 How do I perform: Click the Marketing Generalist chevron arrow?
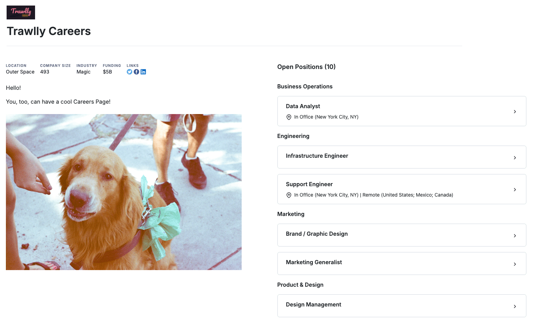[515, 264]
